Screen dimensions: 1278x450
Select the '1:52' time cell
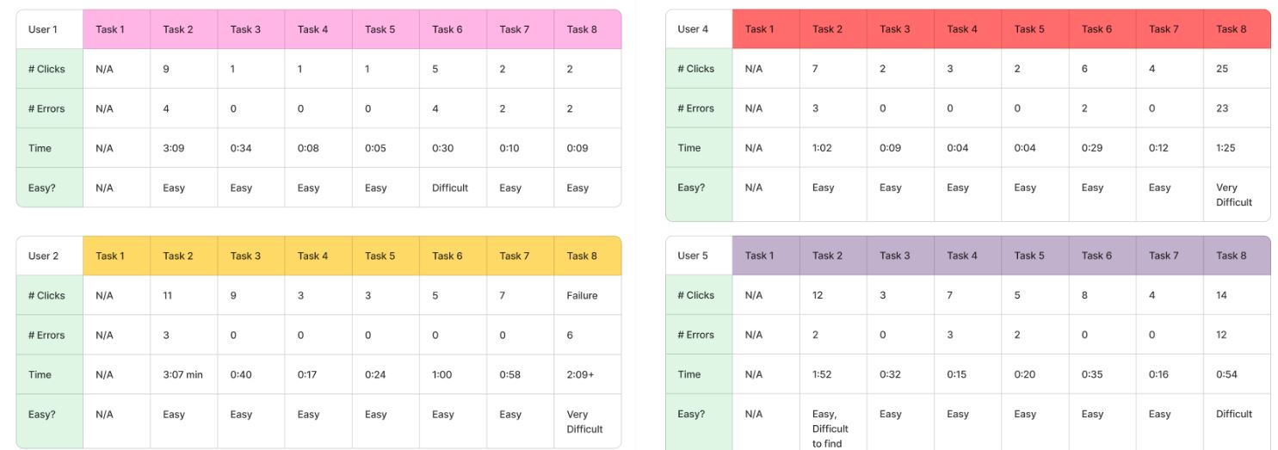[x=823, y=374]
